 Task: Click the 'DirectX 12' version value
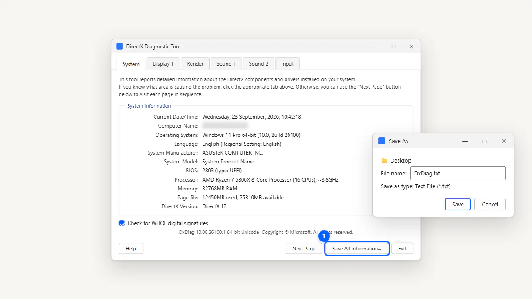pos(215,206)
